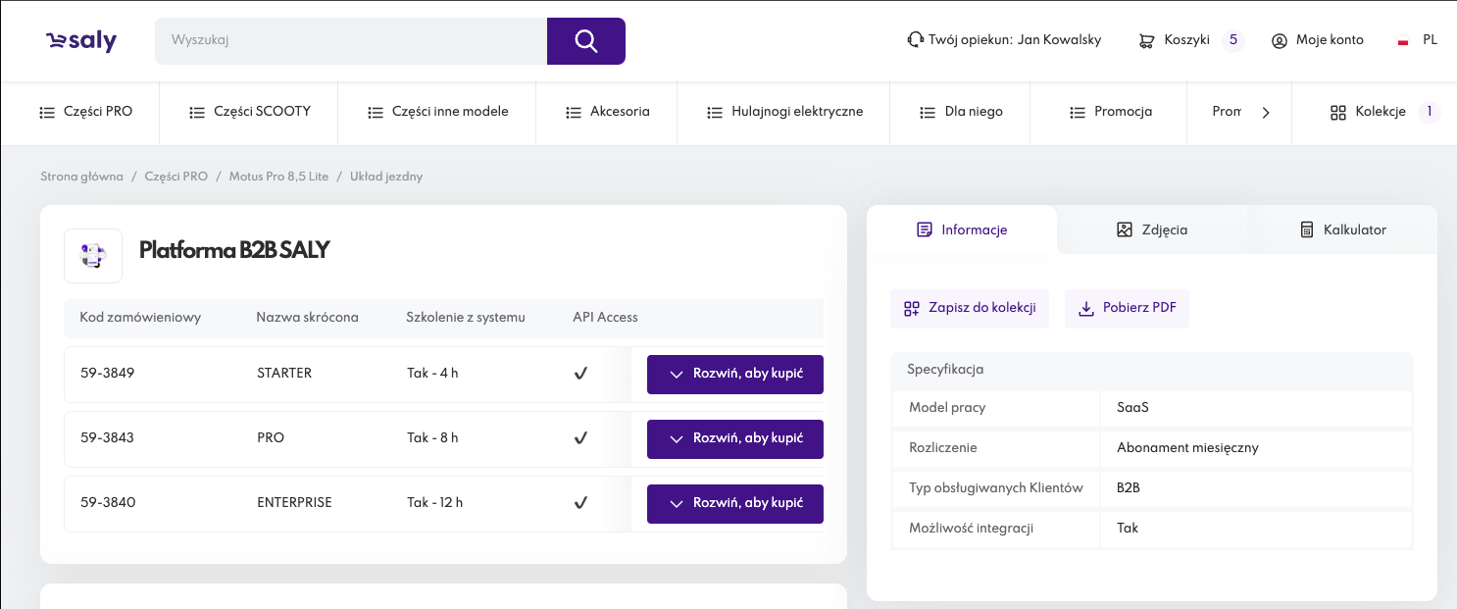Expand the ENTERPRISE row to buy
Screen dimensions: 1457x609
[x=734, y=503]
